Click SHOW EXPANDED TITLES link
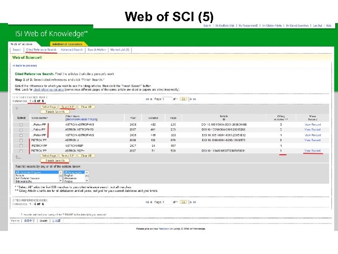Screen dimensions: 338x254 (81, 119)
